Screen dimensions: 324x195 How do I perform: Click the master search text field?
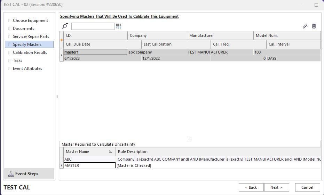click(93, 26)
